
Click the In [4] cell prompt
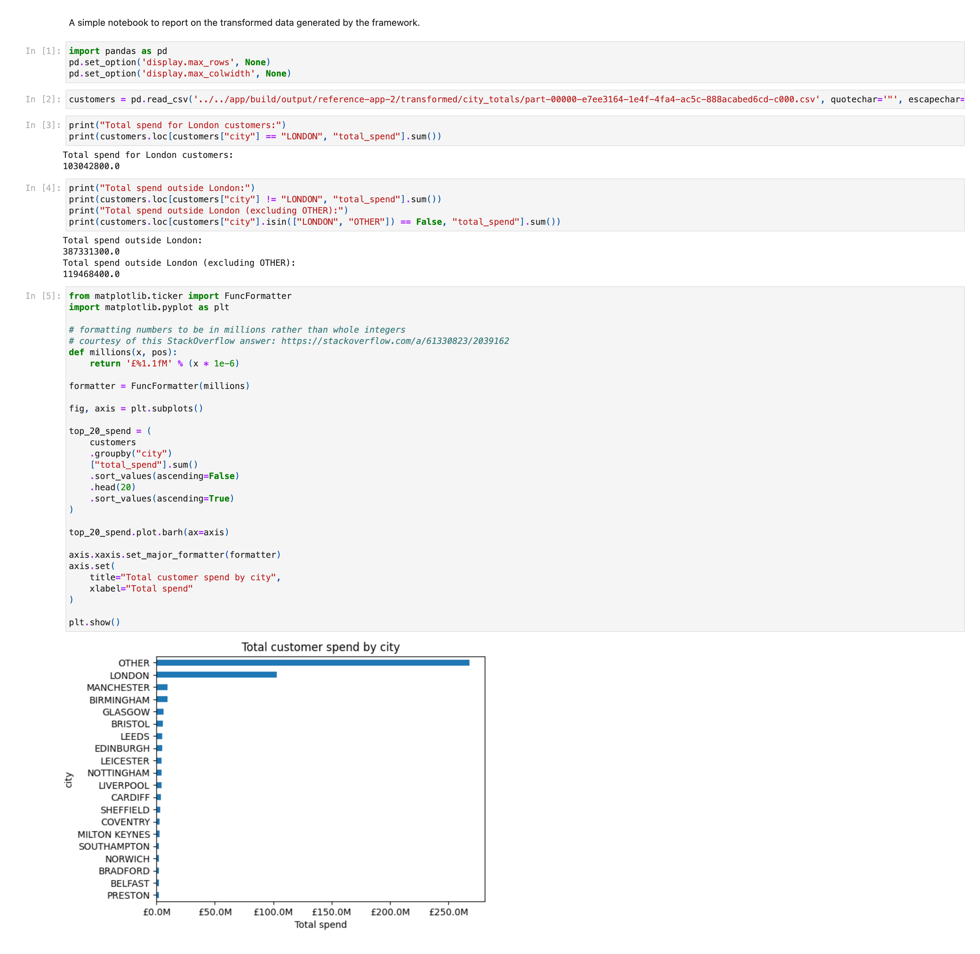(43, 188)
